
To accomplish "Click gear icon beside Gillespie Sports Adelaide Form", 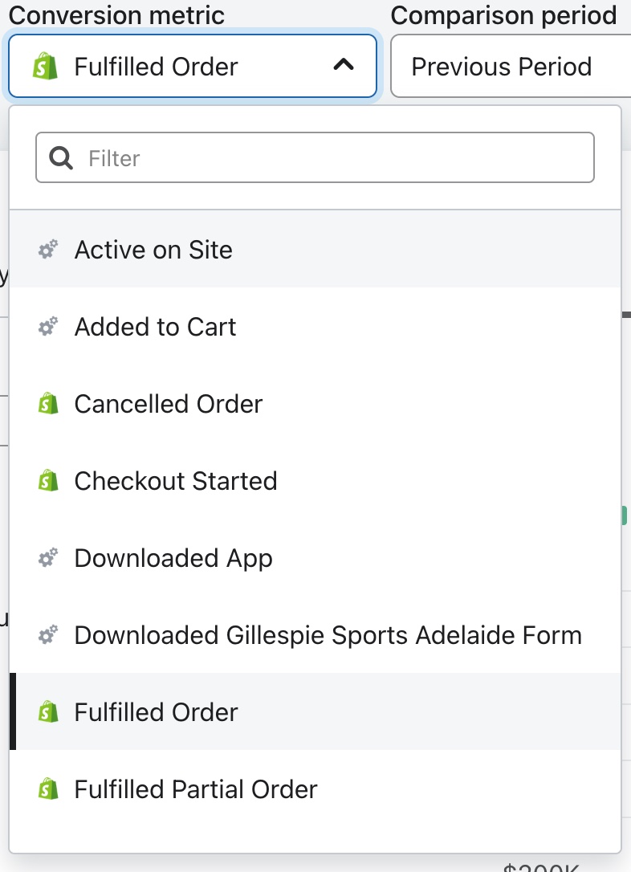I will click(48, 635).
